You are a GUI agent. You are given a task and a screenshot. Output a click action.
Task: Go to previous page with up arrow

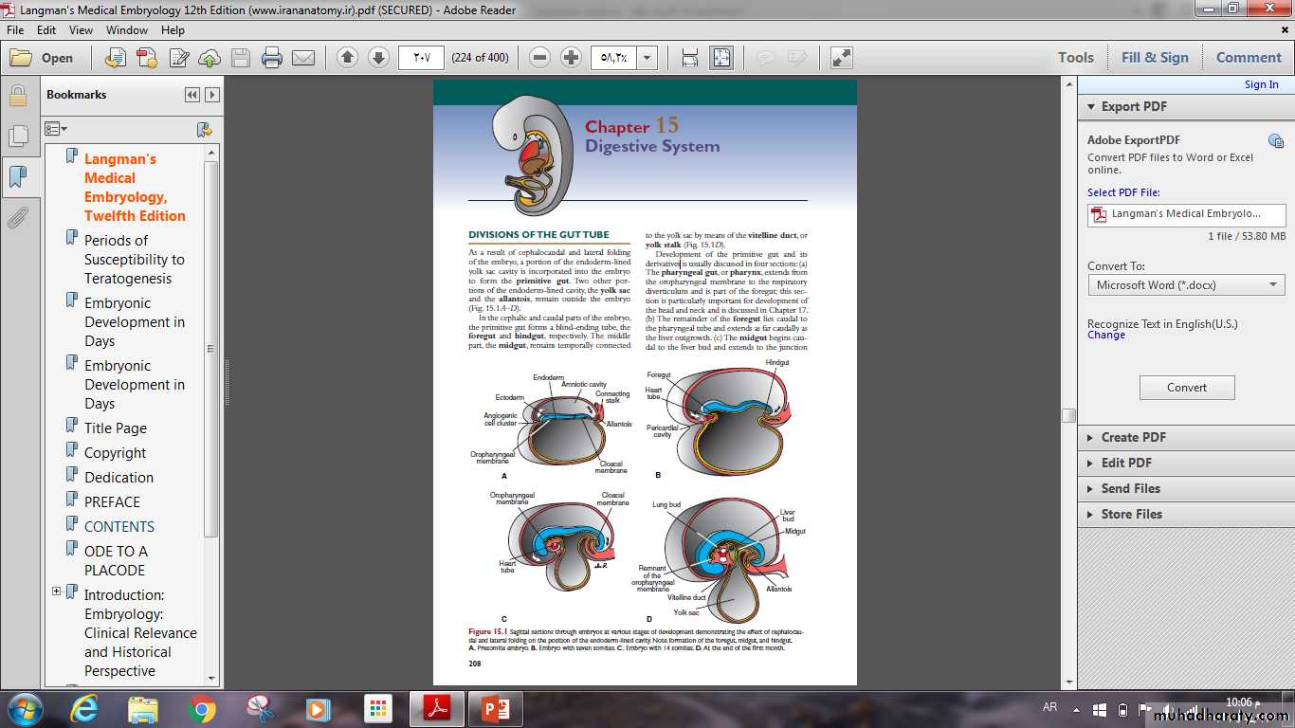click(x=347, y=58)
